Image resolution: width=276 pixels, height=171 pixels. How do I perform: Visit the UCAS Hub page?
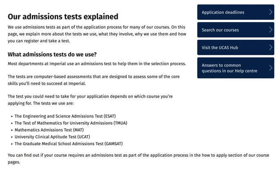pyautogui.click(x=235, y=47)
